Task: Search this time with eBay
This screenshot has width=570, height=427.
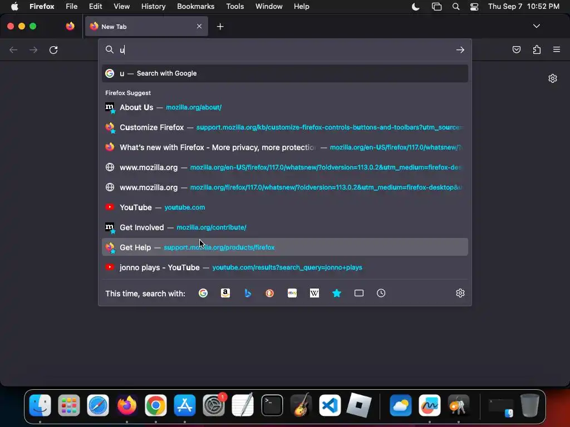Action: coord(292,293)
